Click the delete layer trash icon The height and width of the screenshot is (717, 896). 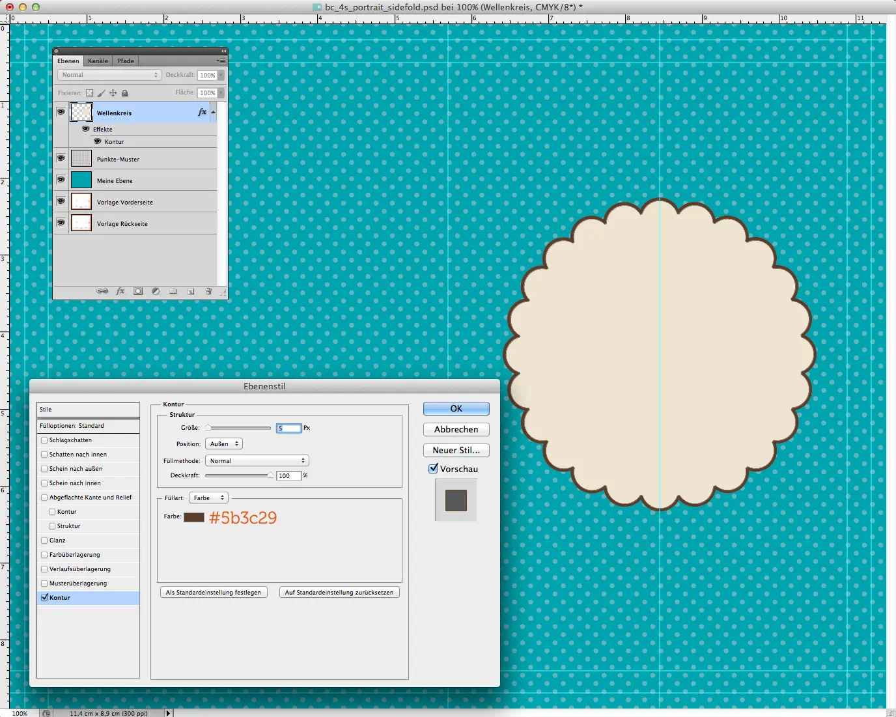(208, 291)
